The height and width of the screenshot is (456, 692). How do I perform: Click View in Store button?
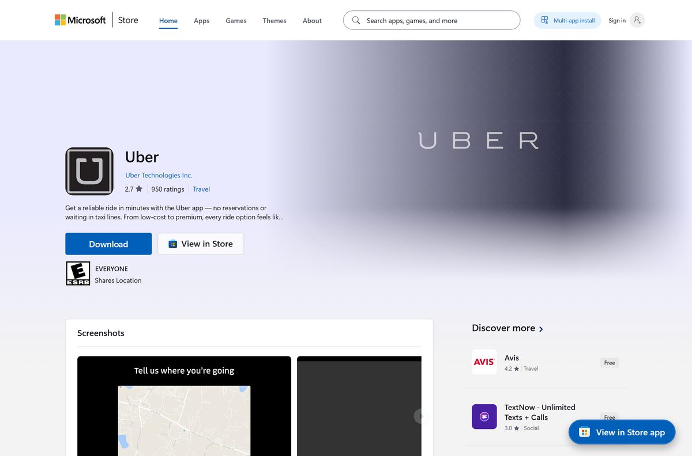(x=201, y=244)
